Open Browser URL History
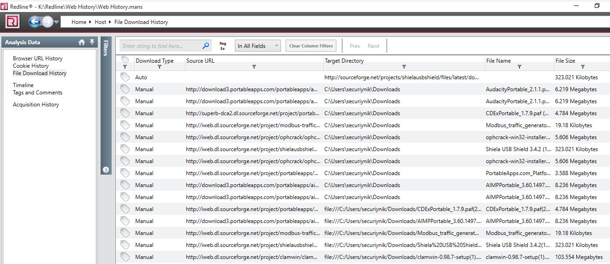This screenshot has width=610, height=264. coord(37,59)
